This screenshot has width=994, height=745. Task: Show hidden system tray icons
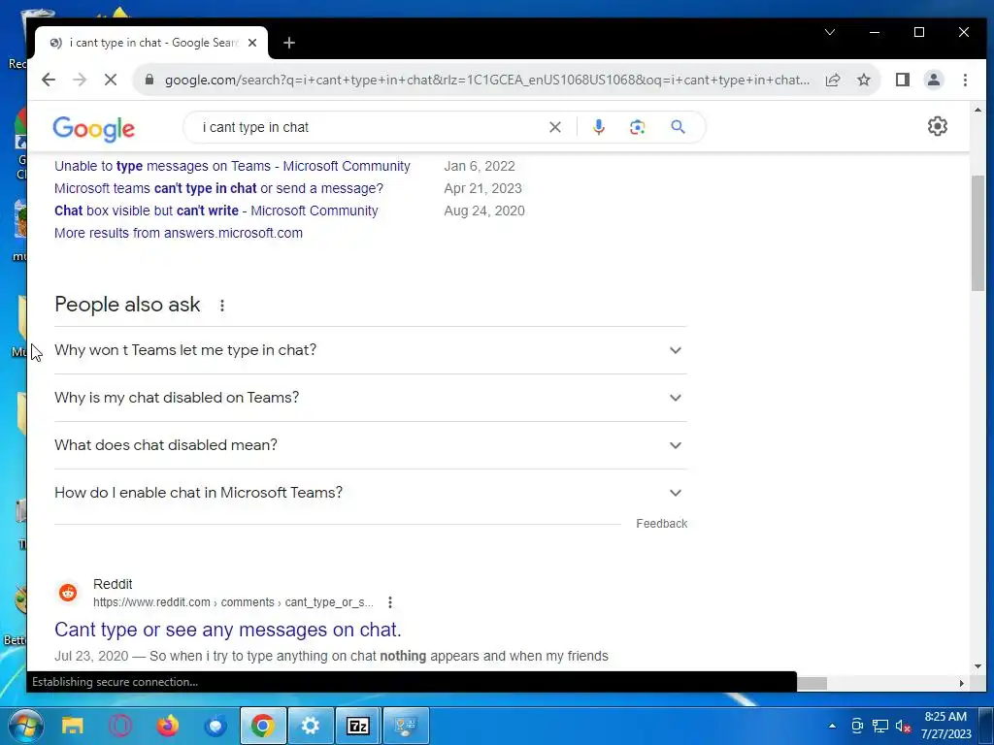tap(832, 726)
